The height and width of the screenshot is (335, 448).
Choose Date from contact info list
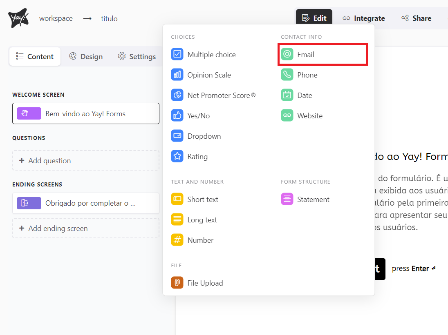coord(305,95)
